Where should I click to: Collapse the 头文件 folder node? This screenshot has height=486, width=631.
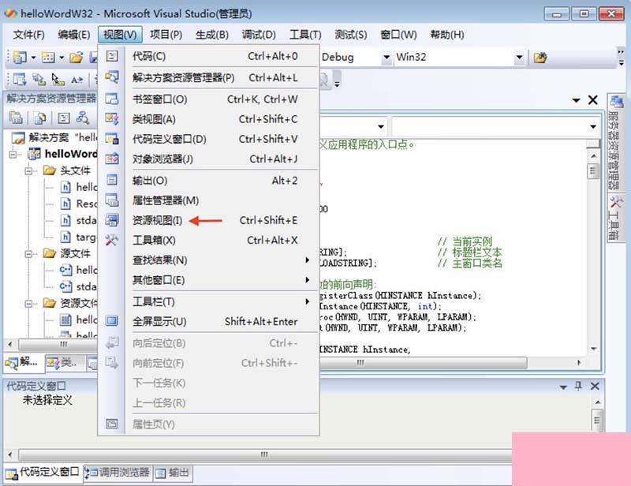tap(29, 170)
